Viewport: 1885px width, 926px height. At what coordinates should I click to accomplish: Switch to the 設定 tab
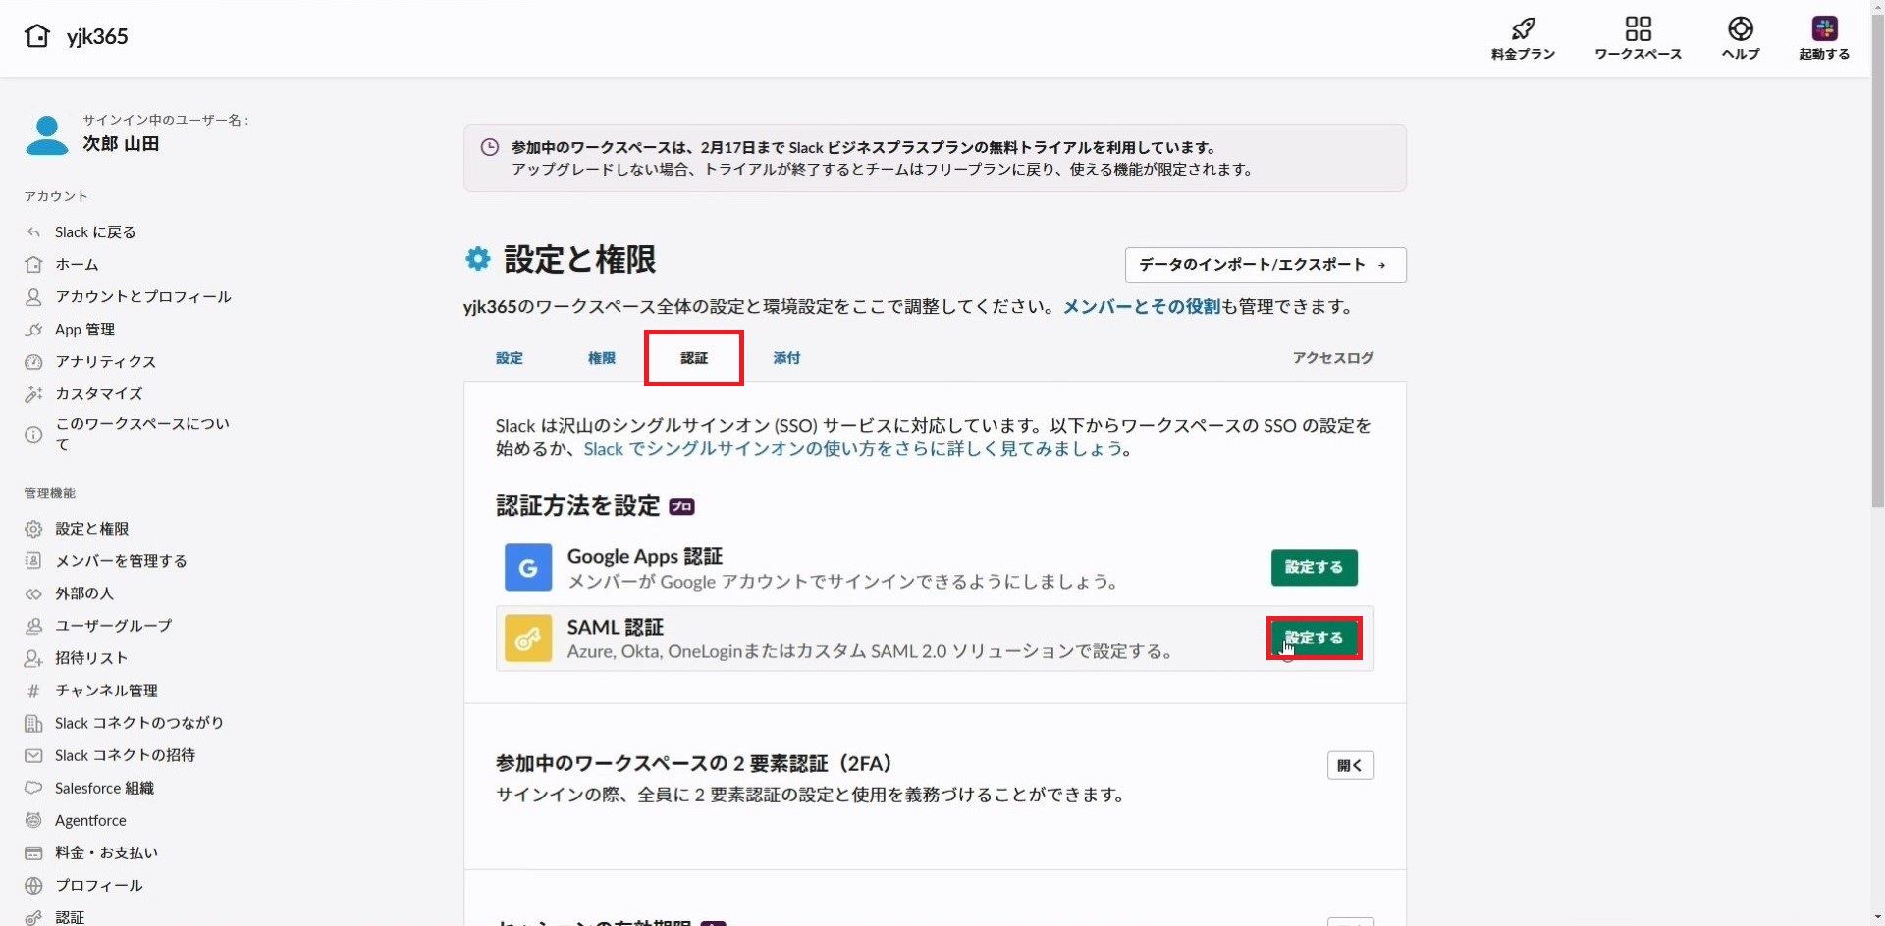click(510, 358)
